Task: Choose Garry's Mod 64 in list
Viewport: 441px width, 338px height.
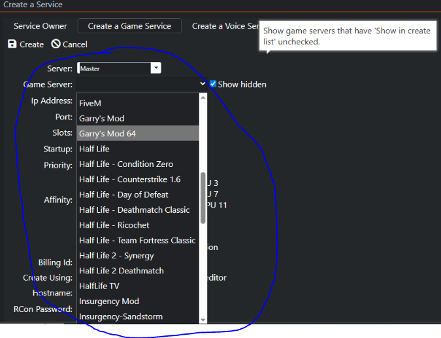Action: pos(107,134)
